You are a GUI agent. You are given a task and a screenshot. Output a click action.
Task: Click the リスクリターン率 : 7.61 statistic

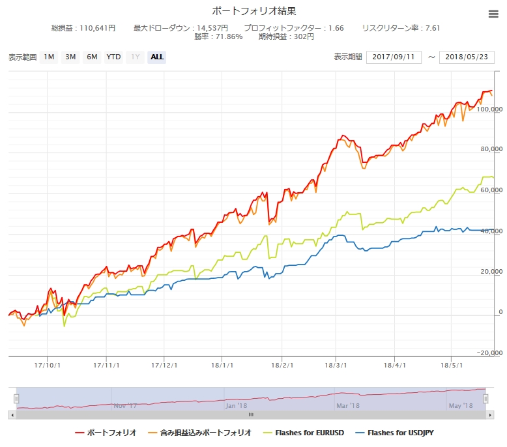point(401,28)
